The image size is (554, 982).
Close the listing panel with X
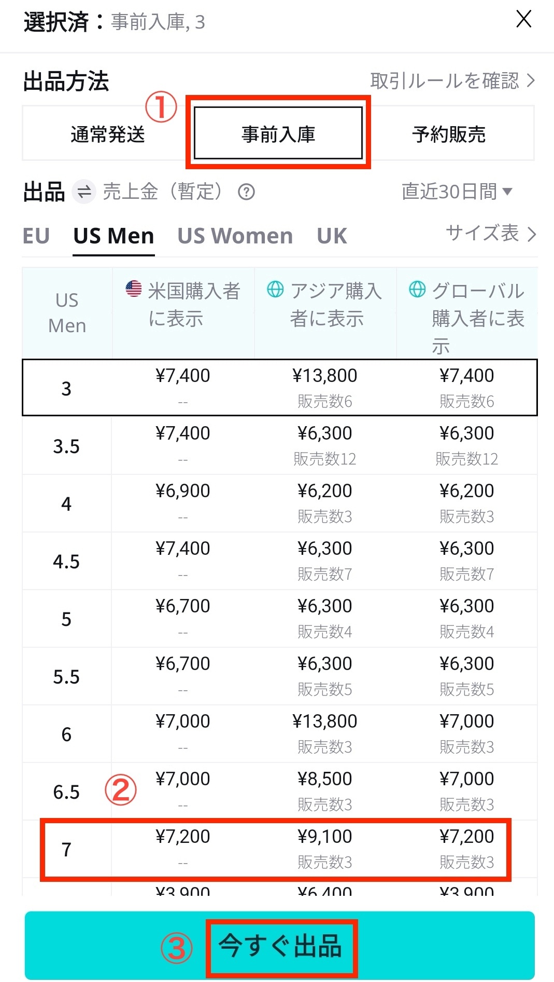(524, 19)
